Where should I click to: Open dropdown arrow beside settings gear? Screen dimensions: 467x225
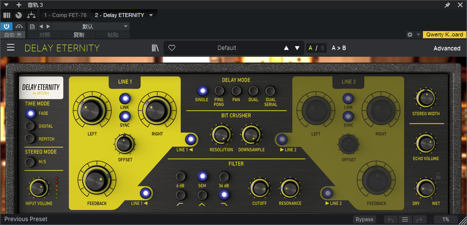click(418, 34)
